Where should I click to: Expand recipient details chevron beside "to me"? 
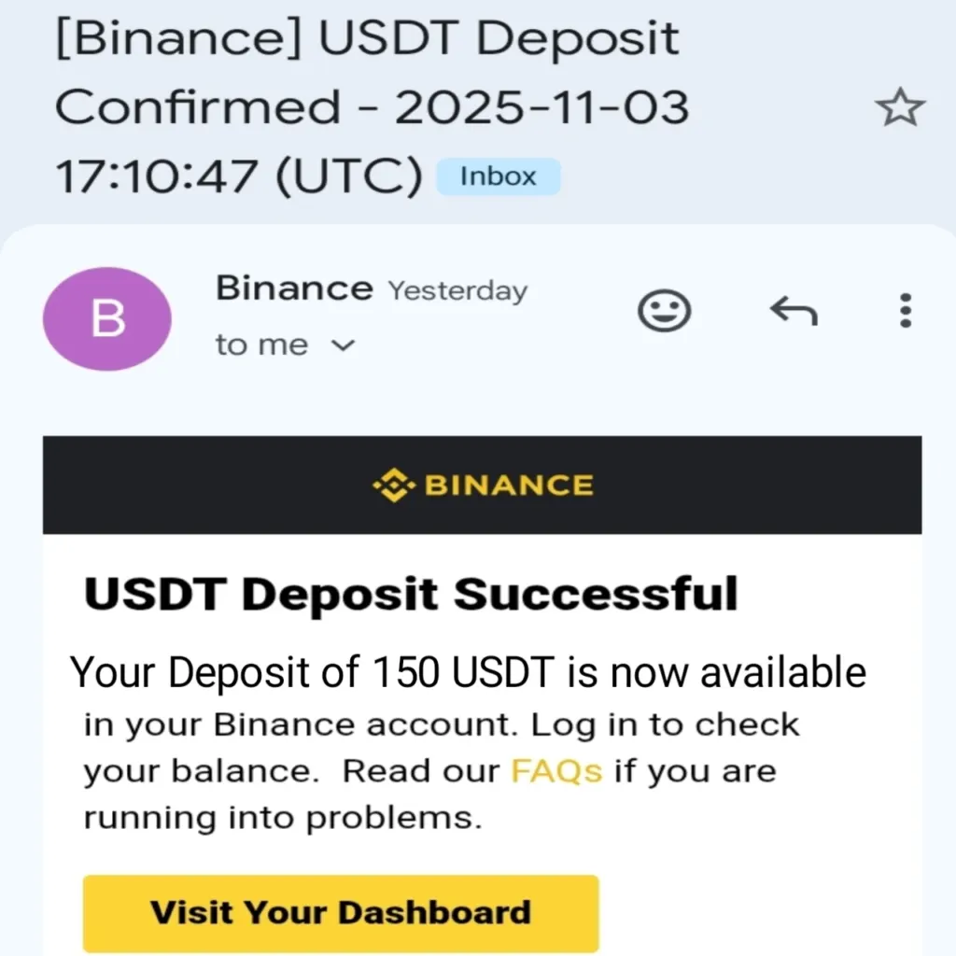coord(344,346)
